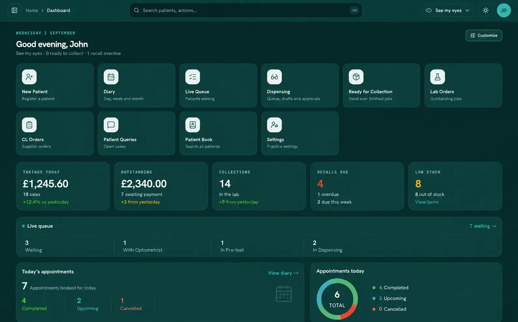Open the Lab Orders flask icon
518x322 pixels.
point(437,77)
